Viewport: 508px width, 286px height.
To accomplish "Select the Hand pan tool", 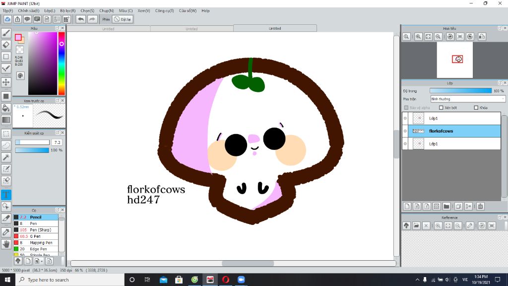I will pos(6,244).
